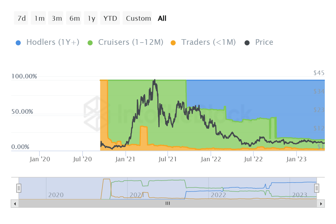This screenshot has width=336, height=224.
Task: Select the 1y time range
Action: pos(91,18)
